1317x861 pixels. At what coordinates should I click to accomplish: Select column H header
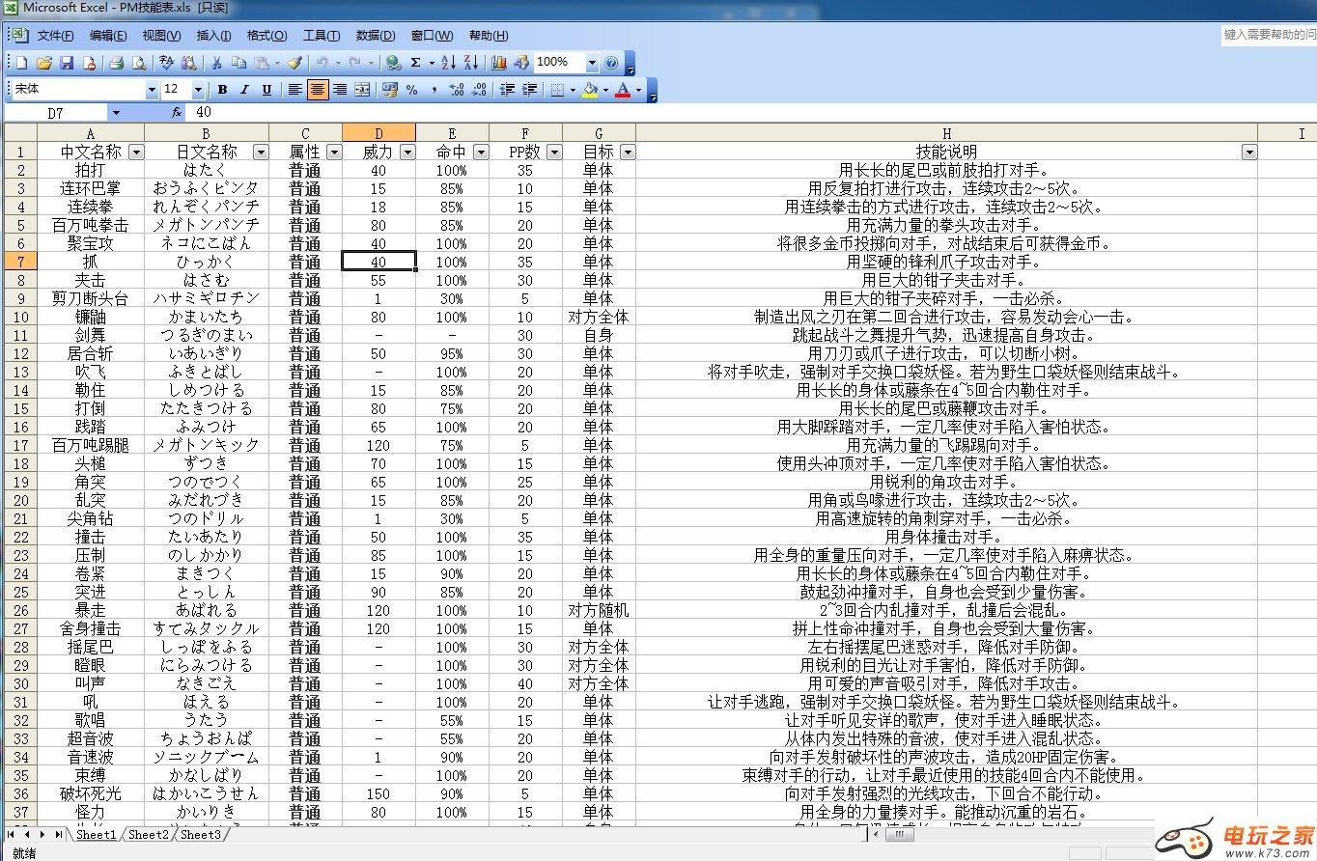coord(946,133)
